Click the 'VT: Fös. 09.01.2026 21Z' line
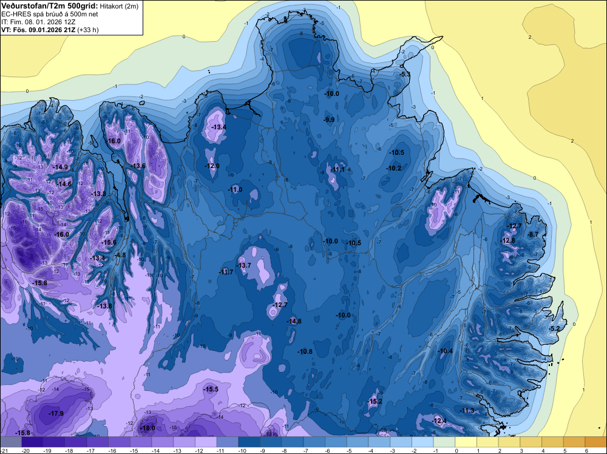The height and width of the screenshot is (454, 607). point(38,30)
